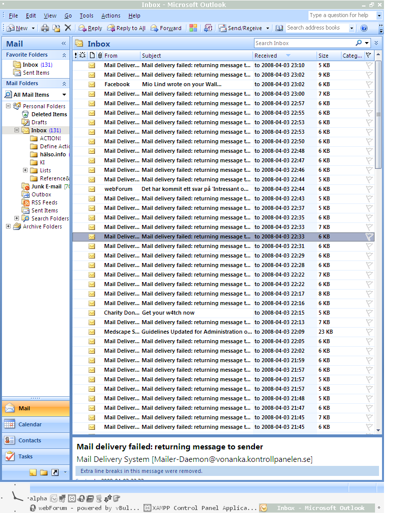This screenshot has height=513, width=400.
Task: Click the envelope icon of Facebook message
Action: point(92,84)
